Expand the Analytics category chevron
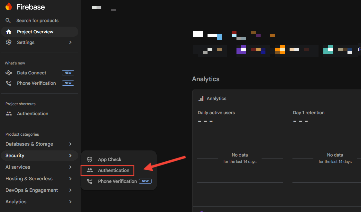The image size is (361, 212). pyautogui.click(x=70, y=202)
